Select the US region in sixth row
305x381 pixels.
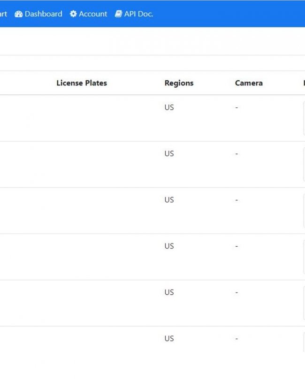[169, 338]
